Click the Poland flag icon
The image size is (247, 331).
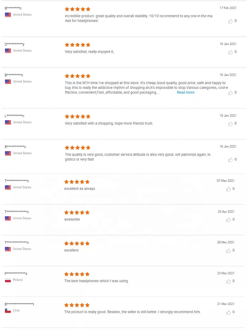click(x=8, y=280)
